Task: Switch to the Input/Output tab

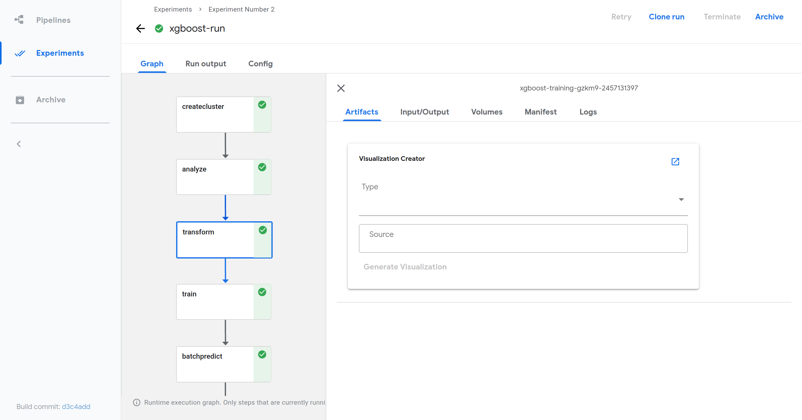Action: [425, 112]
